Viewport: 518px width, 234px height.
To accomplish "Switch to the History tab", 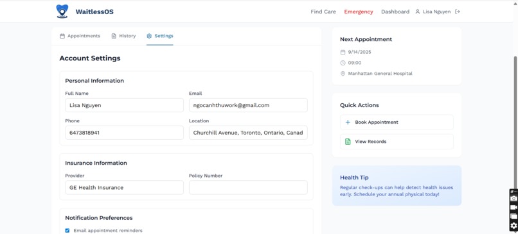I will pos(123,36).
